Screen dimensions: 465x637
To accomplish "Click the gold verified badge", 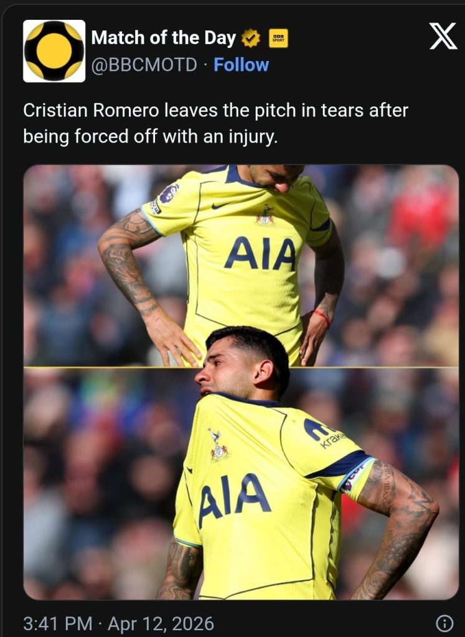I will tap(251, 38).
